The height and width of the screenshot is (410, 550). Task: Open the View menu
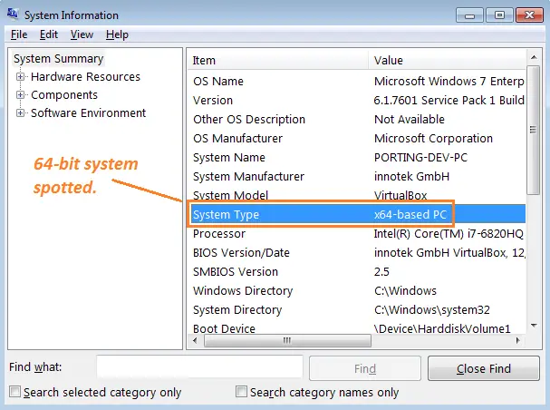[82, 34]
